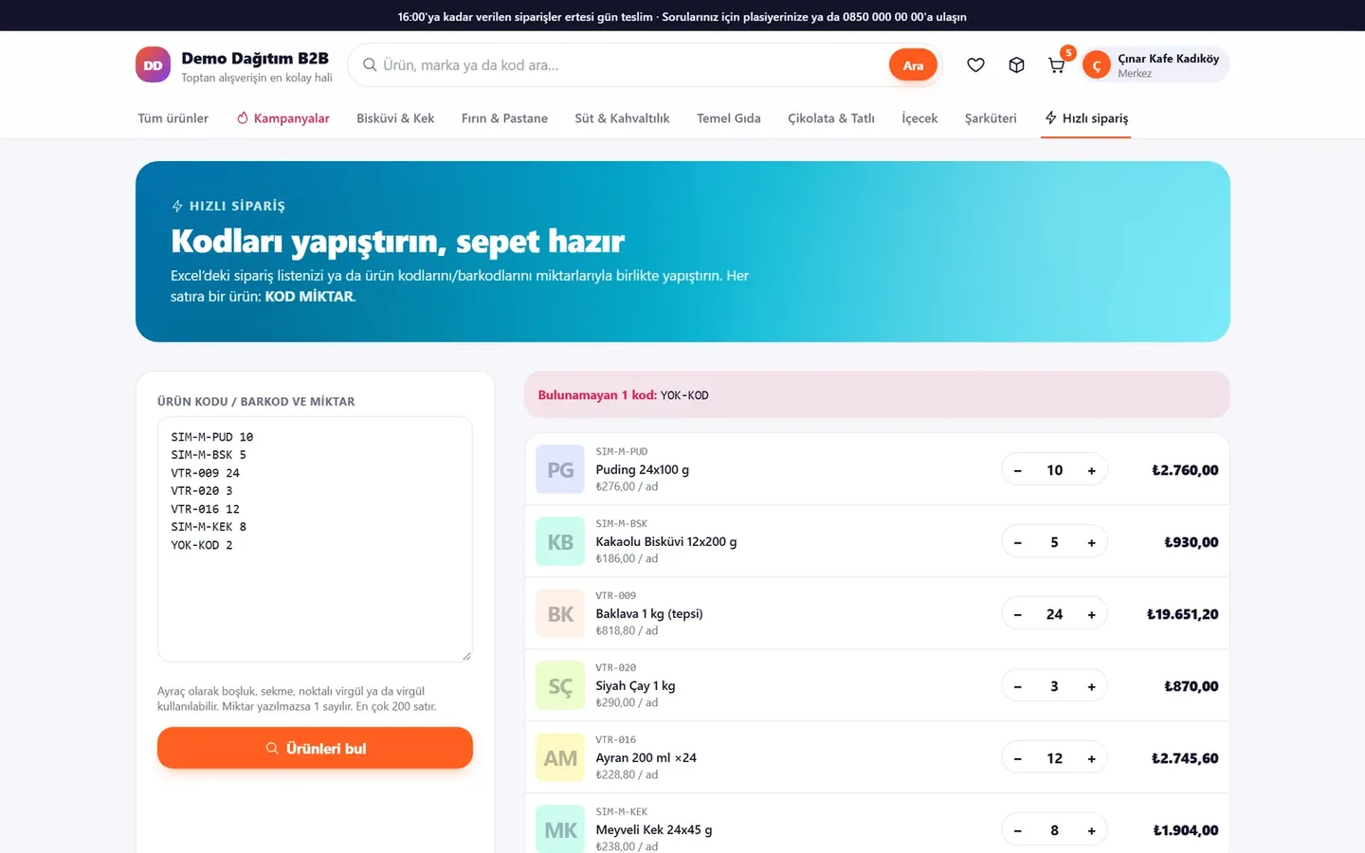Decrease Kakaolu Bisküvi quantity with minus
Screen dimensions: 1365x853
pos(1018,542)
